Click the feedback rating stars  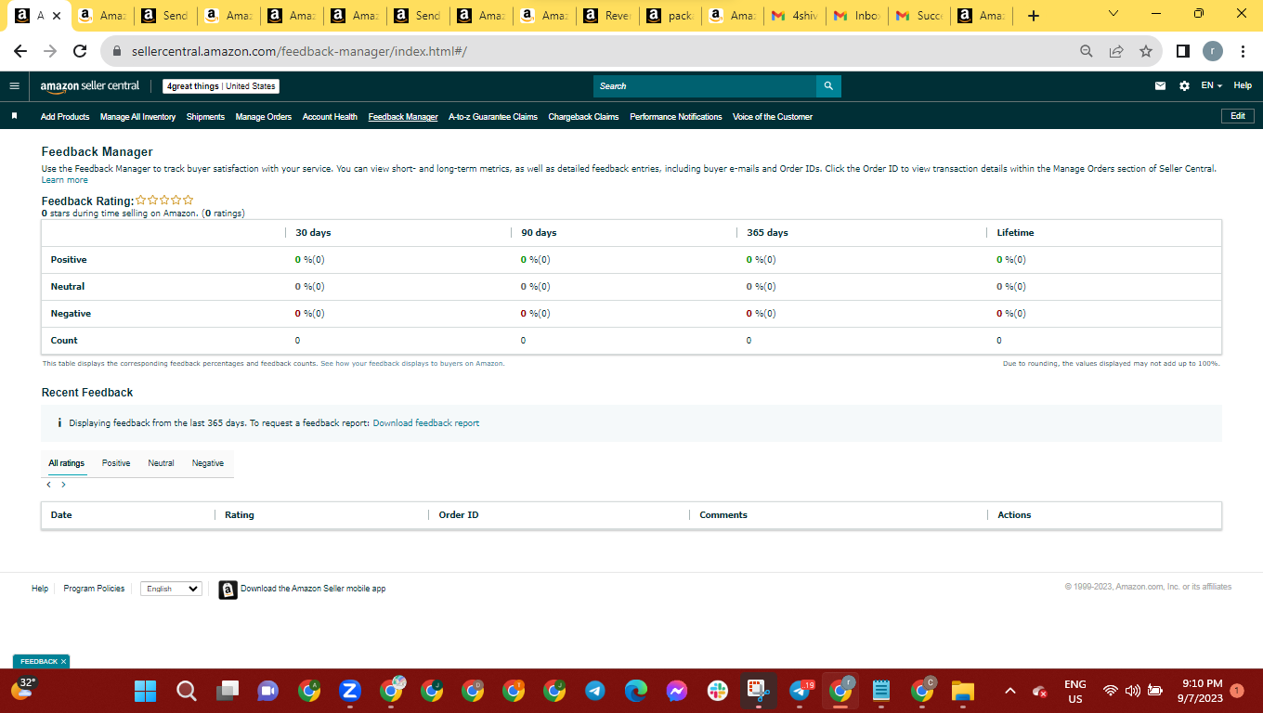[164, 200]
